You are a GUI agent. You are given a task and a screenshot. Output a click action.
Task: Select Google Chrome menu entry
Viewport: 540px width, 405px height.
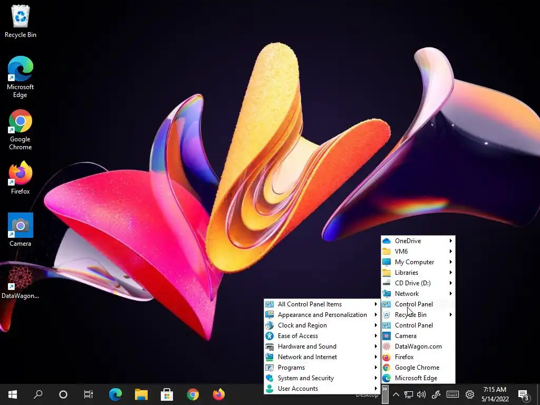click(418, 368)
